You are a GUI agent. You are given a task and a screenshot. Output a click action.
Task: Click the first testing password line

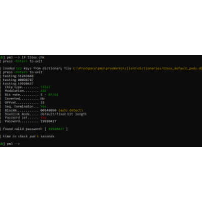tap(18, 76)
